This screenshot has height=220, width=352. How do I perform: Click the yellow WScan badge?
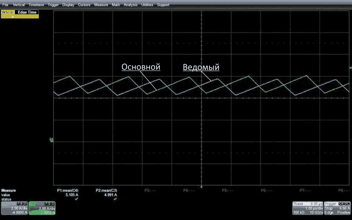click(x=8, y=12)
